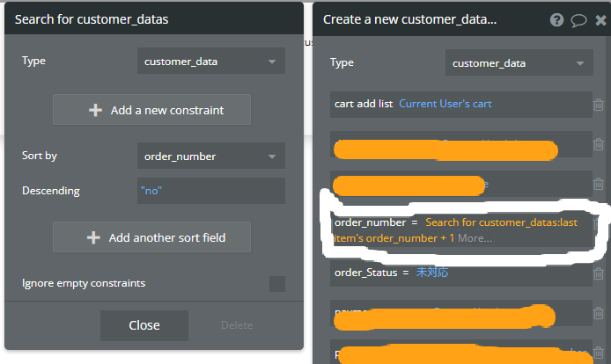Click the Current User's cart expression

tap(445, 104)
